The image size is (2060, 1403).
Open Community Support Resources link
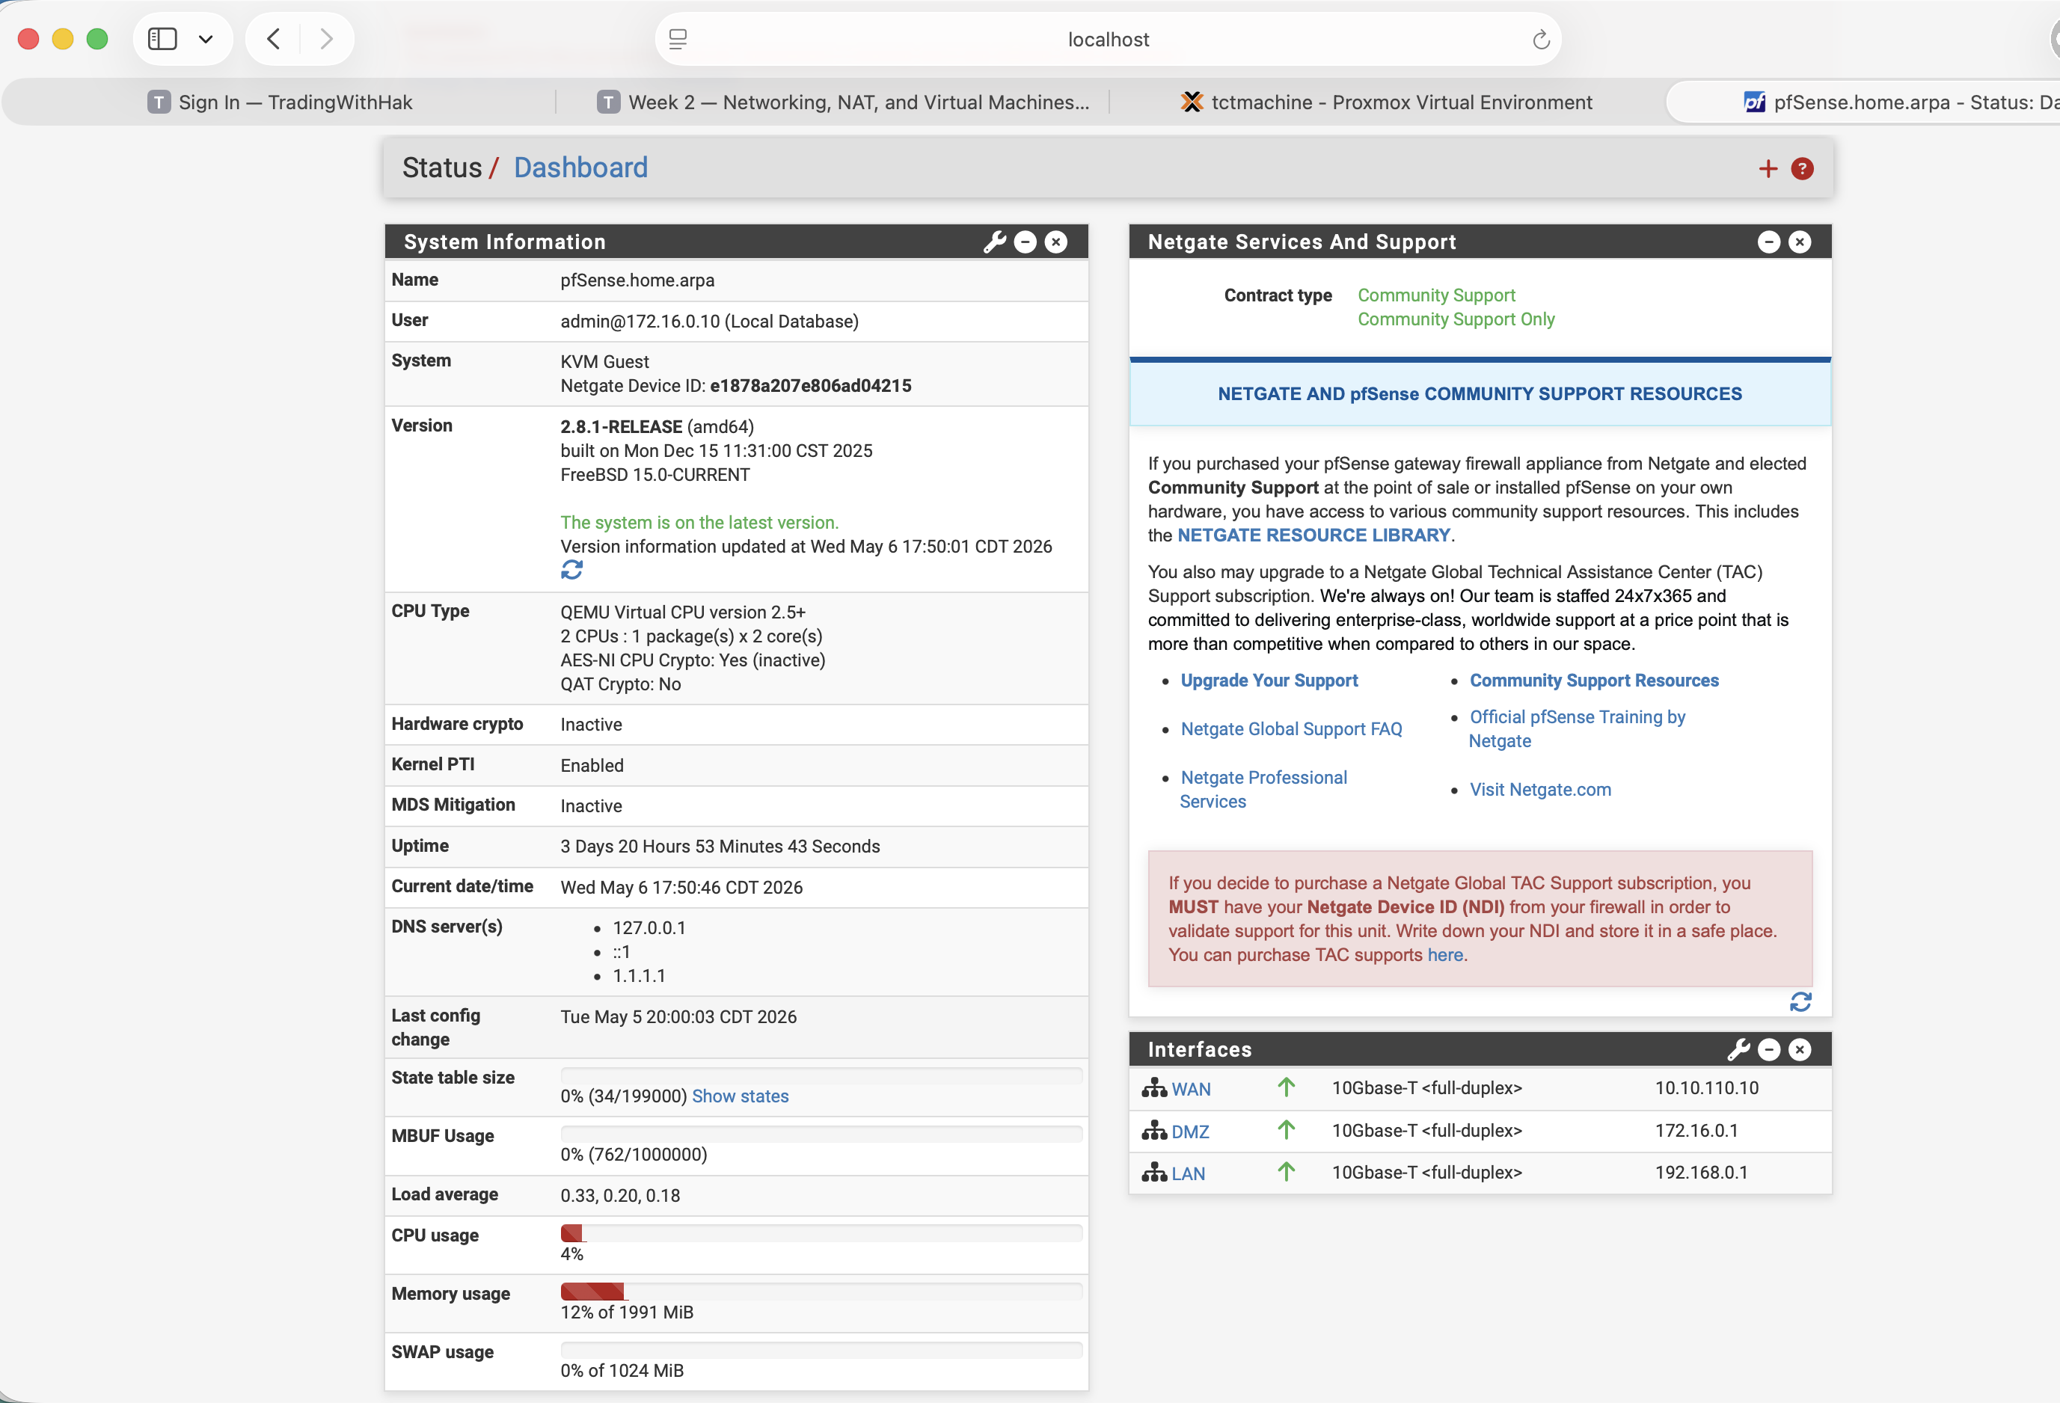coord(1594,681)
